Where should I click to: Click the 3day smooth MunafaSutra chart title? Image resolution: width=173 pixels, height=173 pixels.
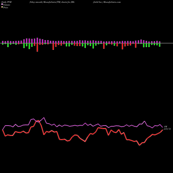52,2
